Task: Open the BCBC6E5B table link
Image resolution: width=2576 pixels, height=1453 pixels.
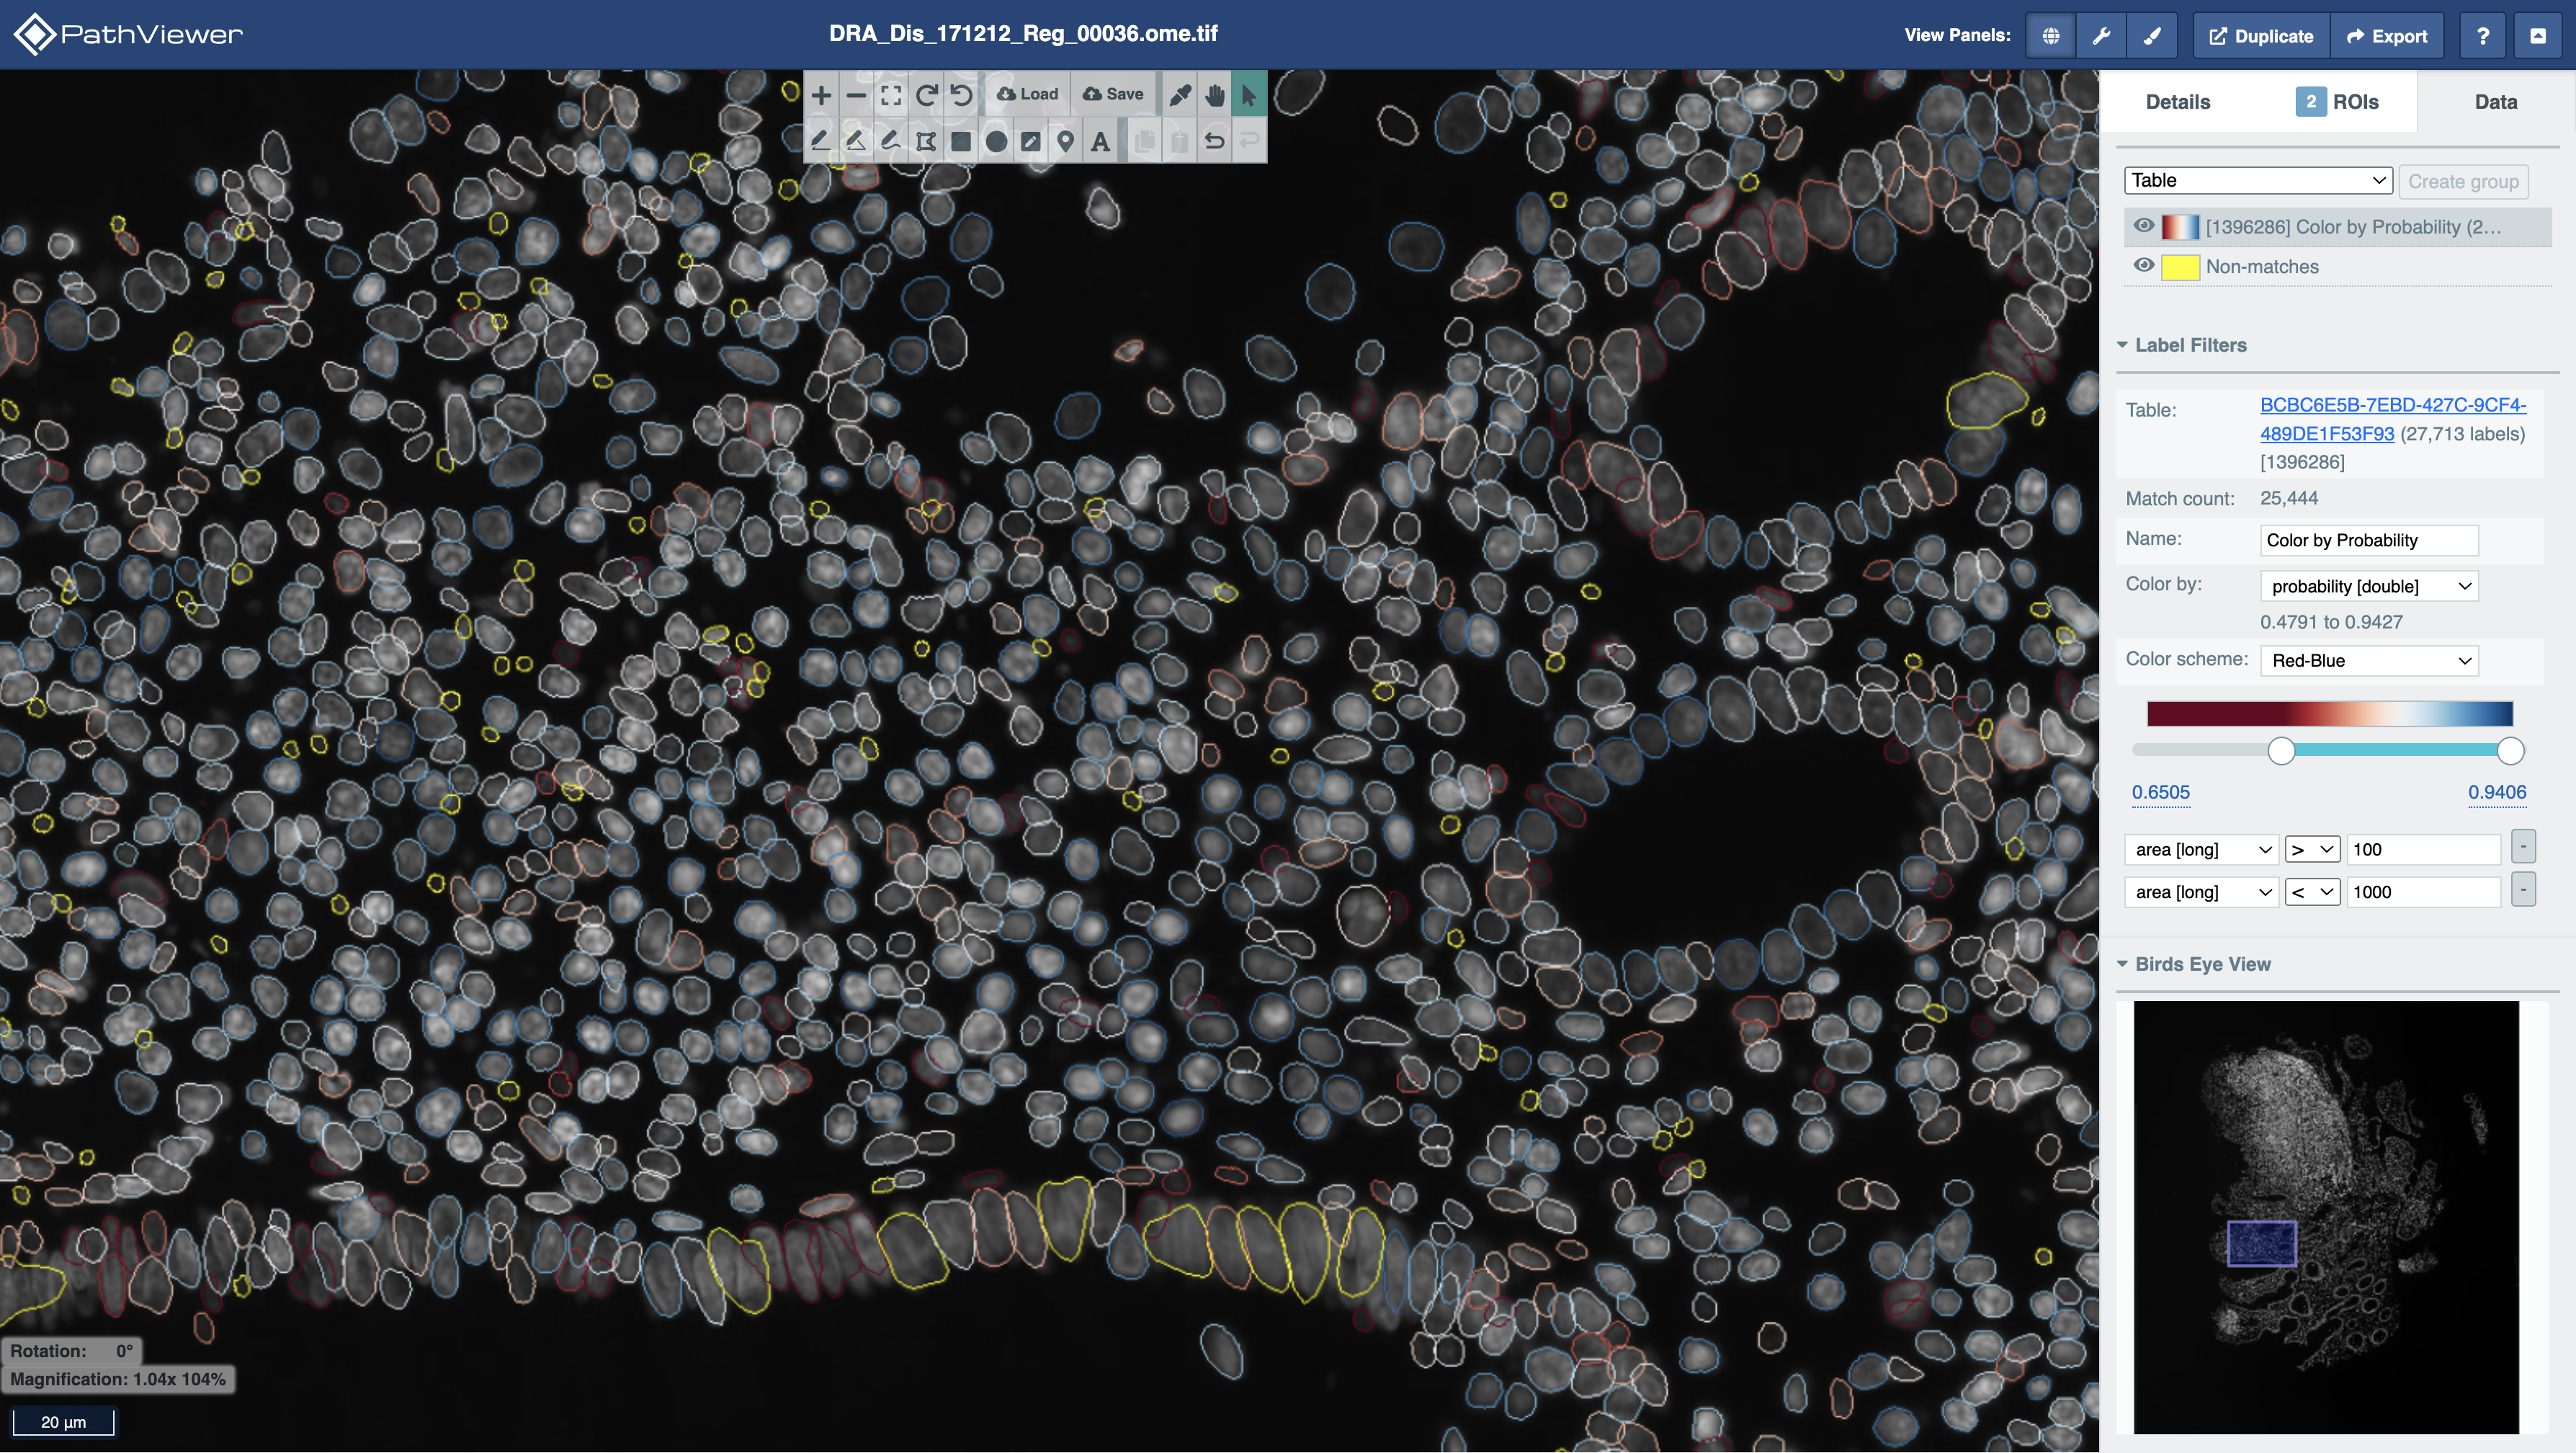Action: pos(2393,419)
